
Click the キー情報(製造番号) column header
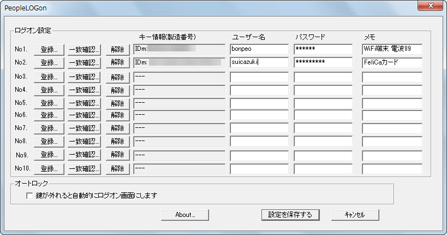click(168, 37)
